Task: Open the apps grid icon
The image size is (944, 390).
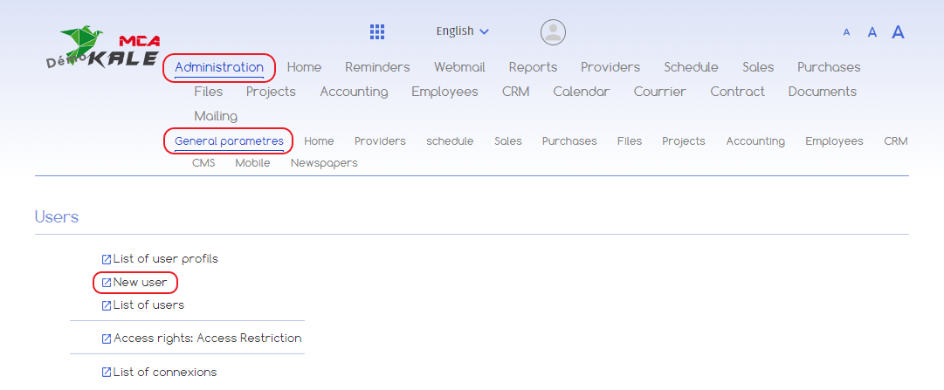Action: [x=377, y=32]
